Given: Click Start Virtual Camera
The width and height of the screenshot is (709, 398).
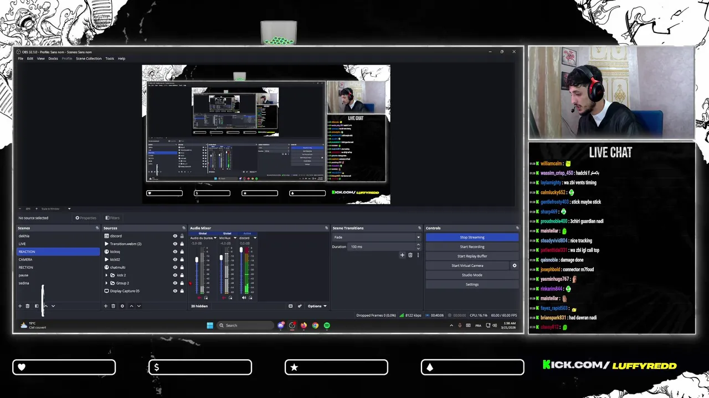Looking at the screenshot, I should tap(467, 265).
